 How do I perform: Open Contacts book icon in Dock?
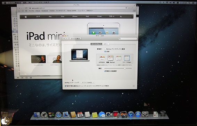pyautogui.click(x=73, y=115)
